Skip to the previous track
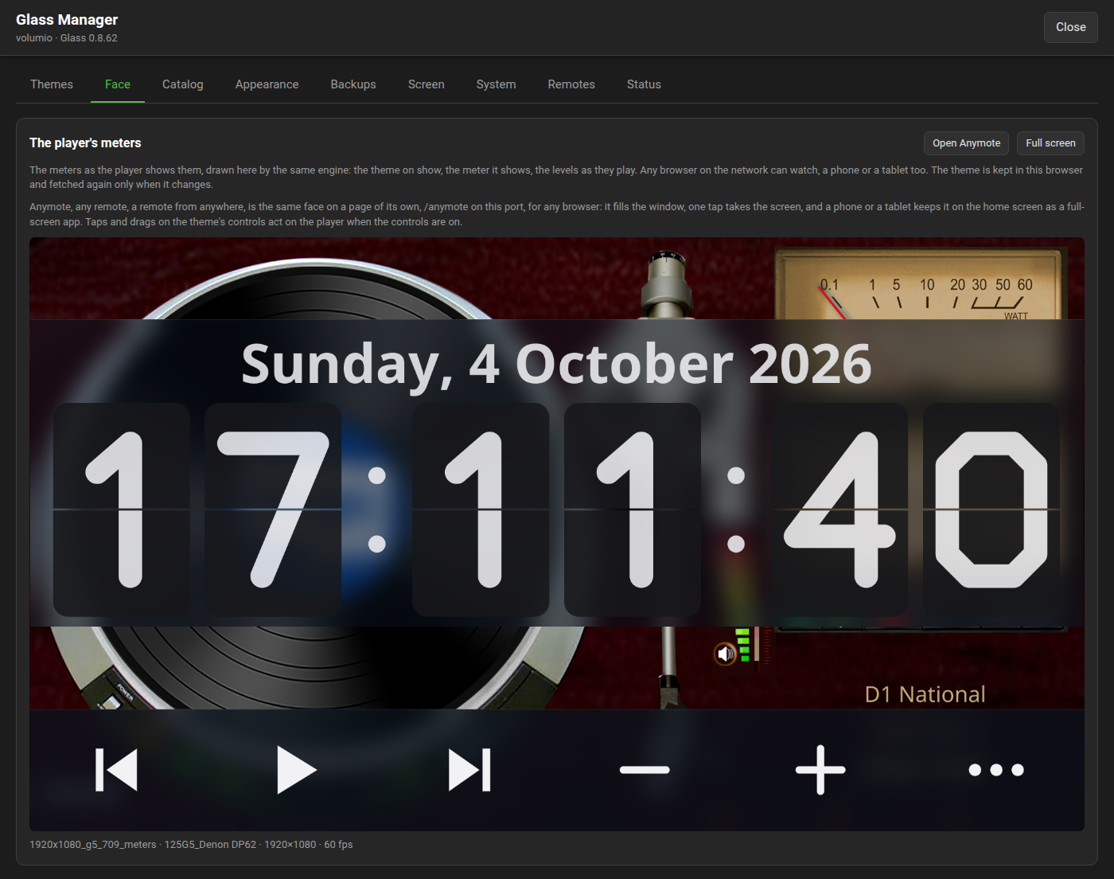The width and height of the screenshot is (1114, 879). 116,770
